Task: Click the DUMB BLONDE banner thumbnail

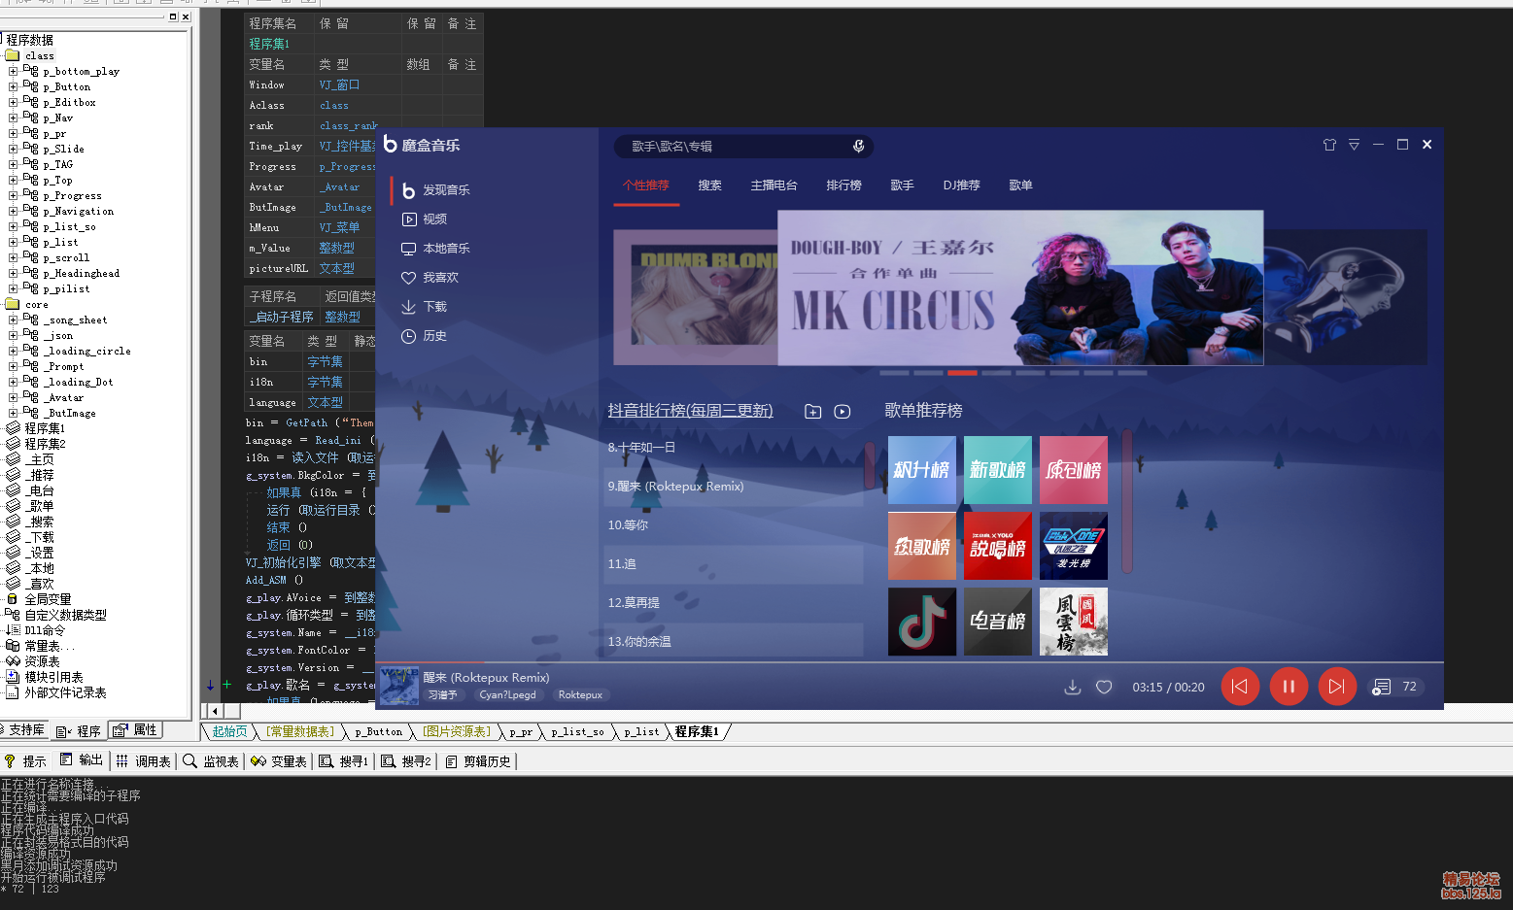Action: tap(696, 298)
